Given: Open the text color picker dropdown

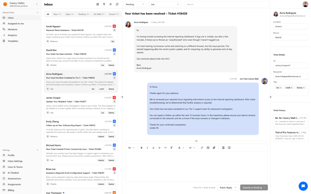Looking at the screenshot, I should (183, 148).
